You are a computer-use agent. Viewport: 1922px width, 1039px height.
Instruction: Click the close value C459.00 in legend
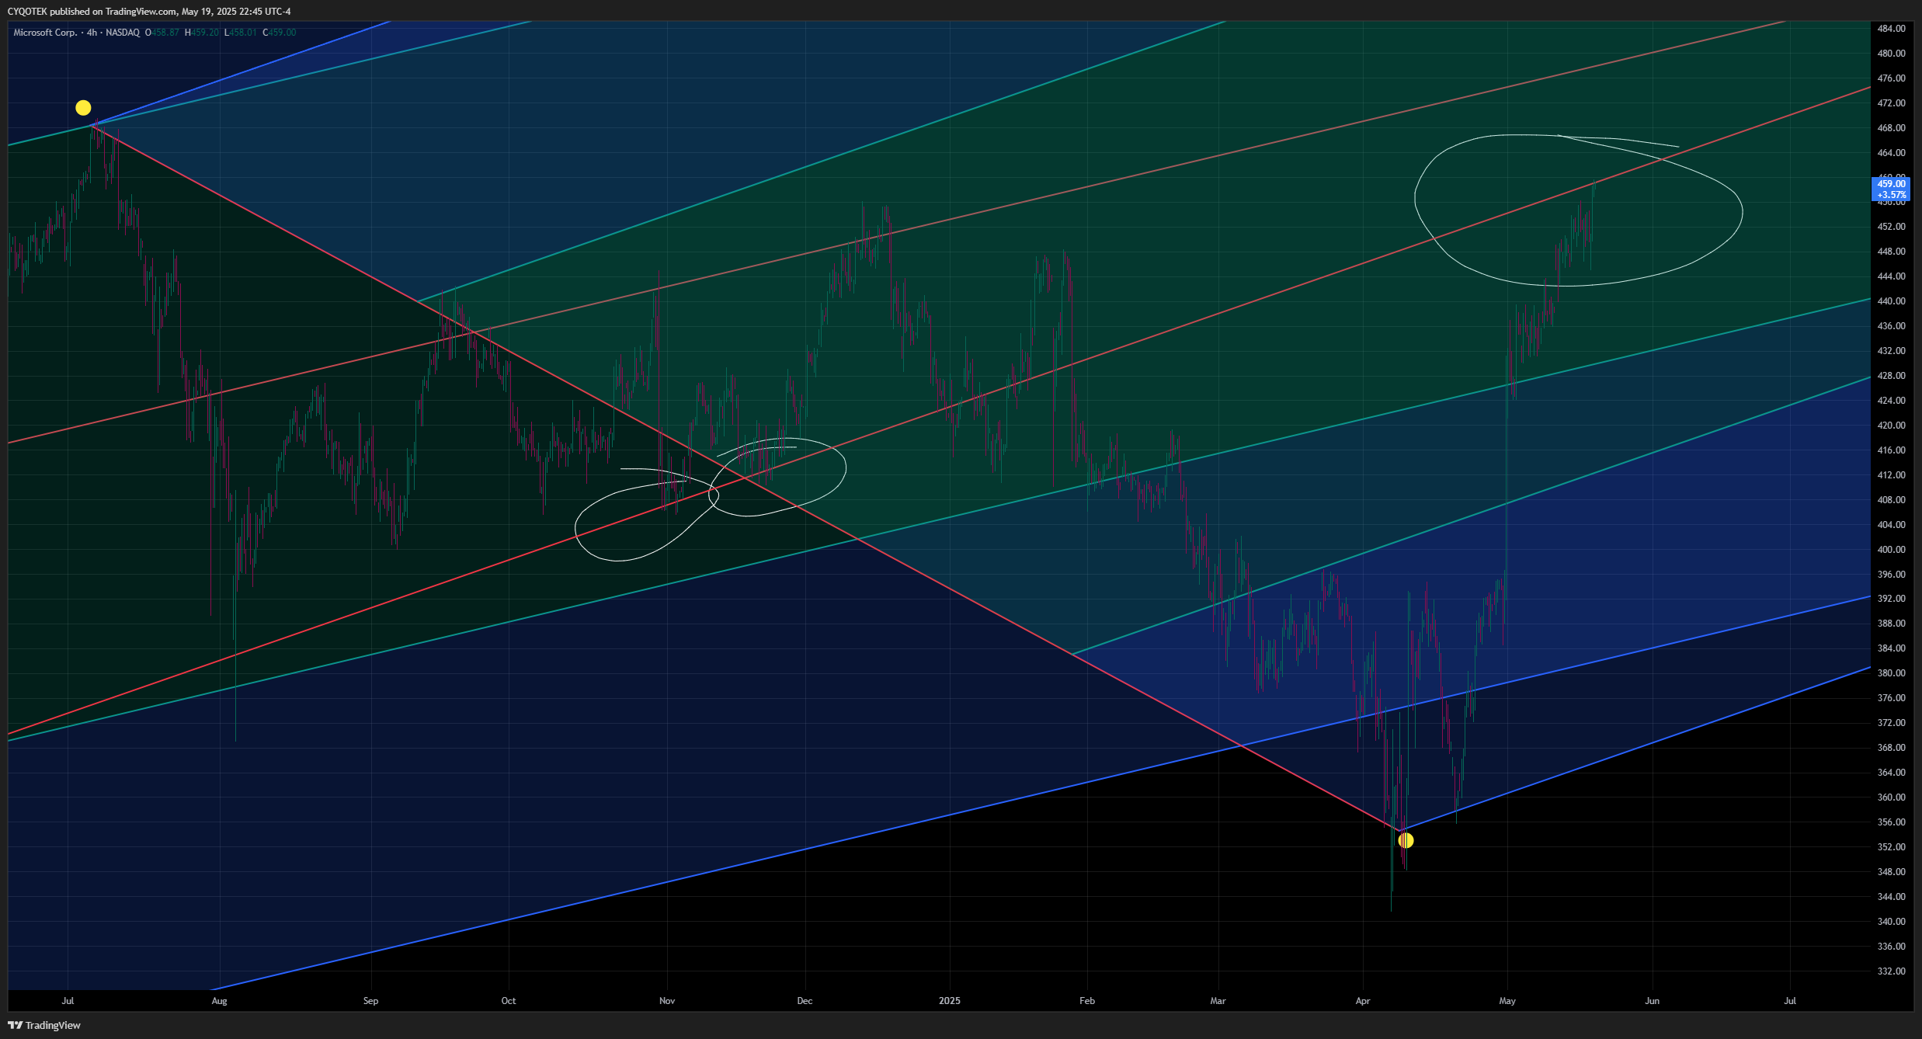click(280, 33)
